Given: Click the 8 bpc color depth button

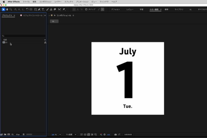Looking at the screenshot, I should [18, 135].
